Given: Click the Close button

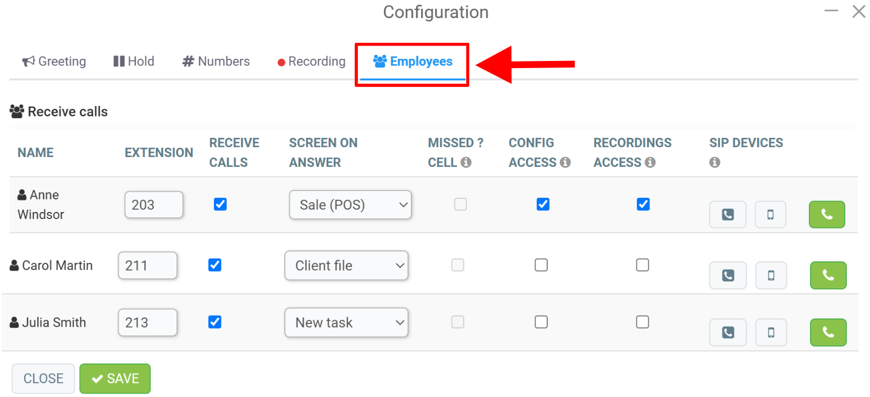Looking at the screenshot, I should 43,378.
